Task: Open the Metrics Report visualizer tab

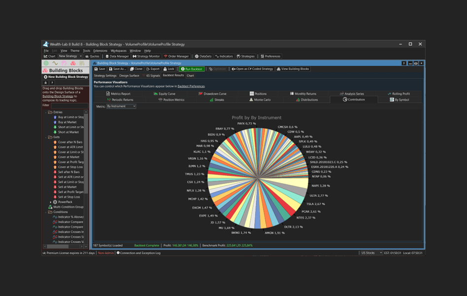Action: click(x=118, y=94)
